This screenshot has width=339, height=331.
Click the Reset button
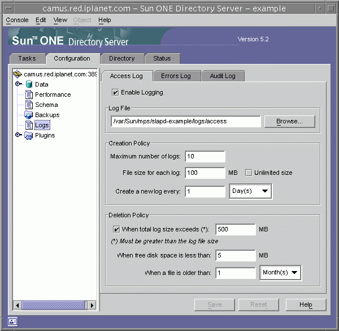click(259, 304)
